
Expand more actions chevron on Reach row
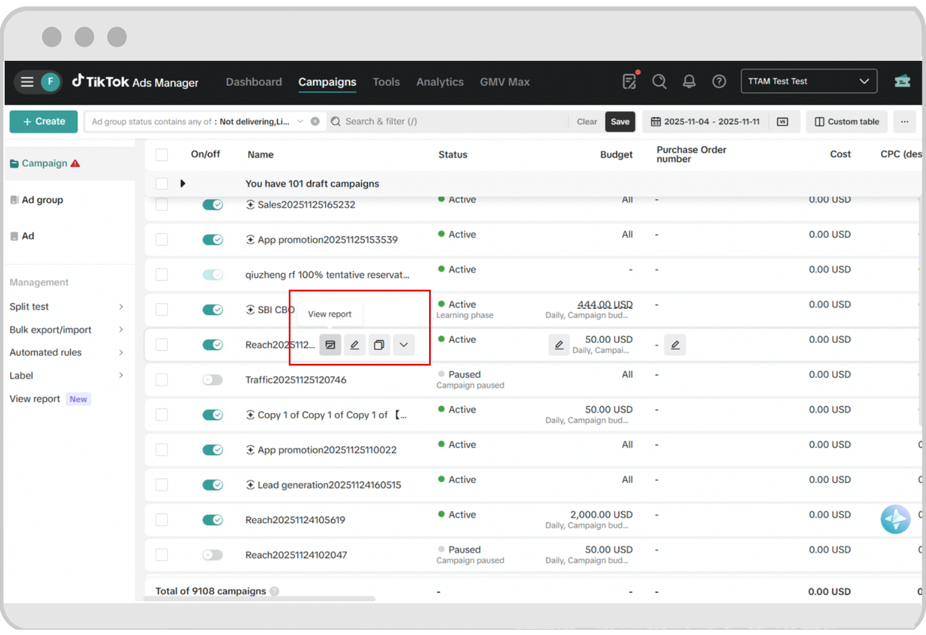point(404,345)
